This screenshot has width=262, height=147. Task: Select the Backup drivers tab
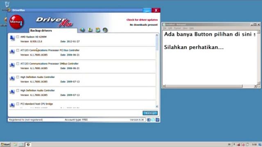coord(53,31)
